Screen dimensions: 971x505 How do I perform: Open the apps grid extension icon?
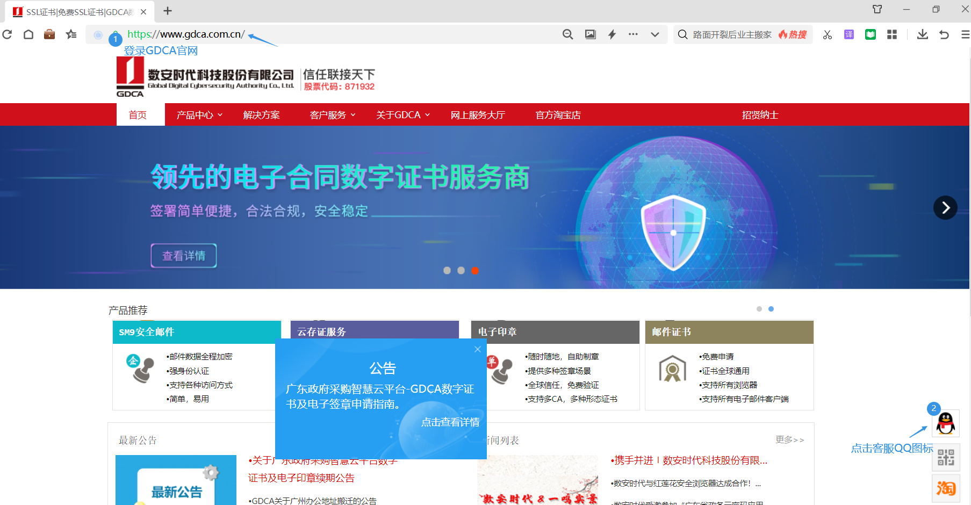click(x=892, y=34)
